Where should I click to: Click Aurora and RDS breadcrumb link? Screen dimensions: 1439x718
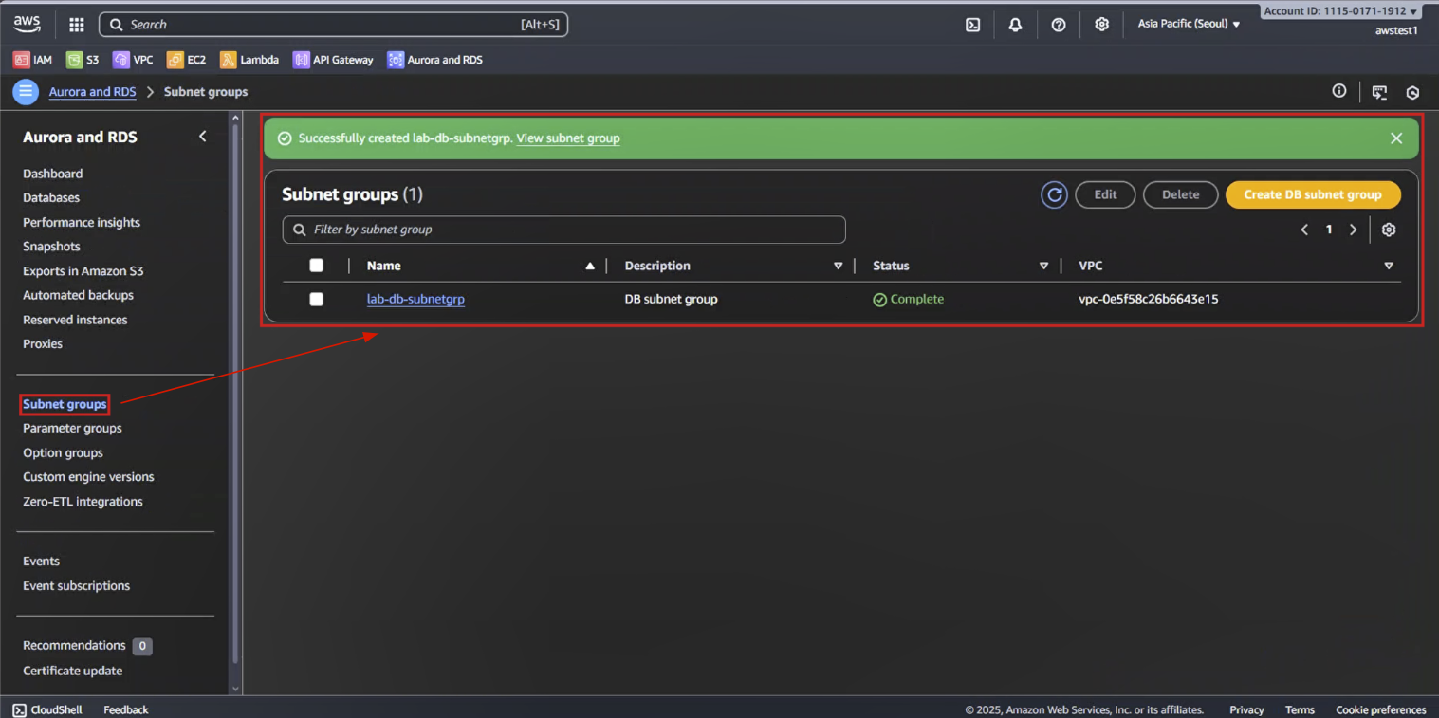pyautogui.click(x=92, y=92)
